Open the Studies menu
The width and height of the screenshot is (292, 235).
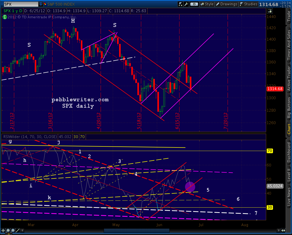click(x=248, y=4)
